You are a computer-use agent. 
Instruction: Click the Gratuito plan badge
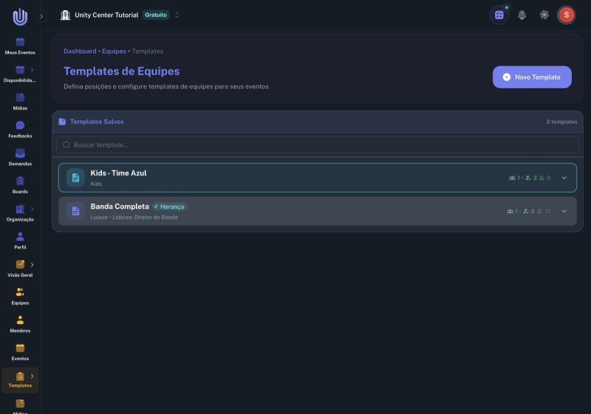pos(156,15)
